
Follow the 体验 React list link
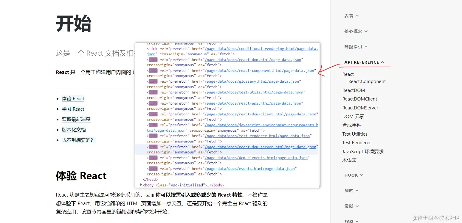tap(73, 99)
